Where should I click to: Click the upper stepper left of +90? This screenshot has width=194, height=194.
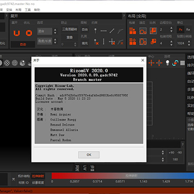click(163, 153)
